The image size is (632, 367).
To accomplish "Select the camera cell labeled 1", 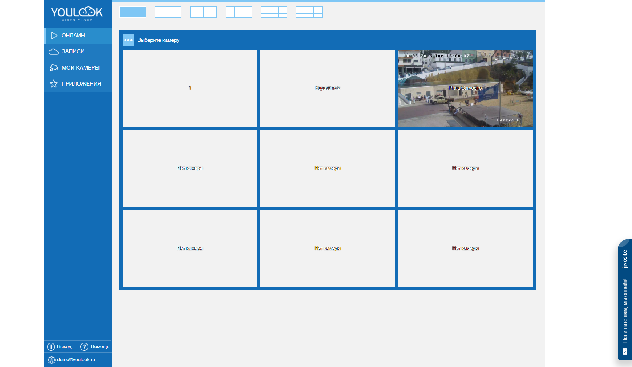I will tap(190, 88).
